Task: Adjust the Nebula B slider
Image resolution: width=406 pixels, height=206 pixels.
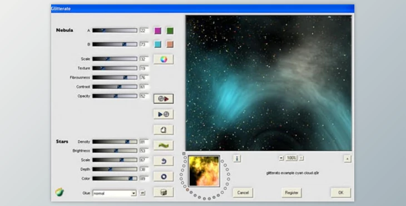Action: coord(115,45)
